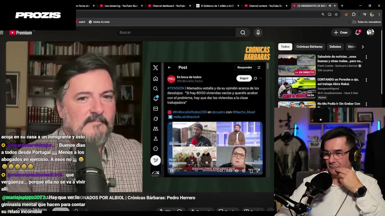
Task: Open the watch bookmark
Action: click(x=80, y=22)
